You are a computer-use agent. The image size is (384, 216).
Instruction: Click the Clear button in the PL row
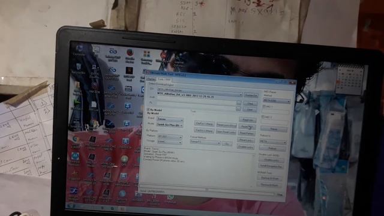[250, 110]
